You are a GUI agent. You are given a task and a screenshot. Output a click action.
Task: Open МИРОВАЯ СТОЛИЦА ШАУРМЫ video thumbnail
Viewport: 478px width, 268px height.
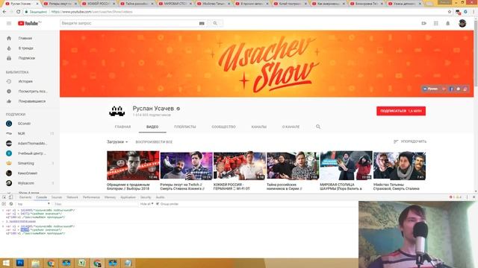[346, 165]
